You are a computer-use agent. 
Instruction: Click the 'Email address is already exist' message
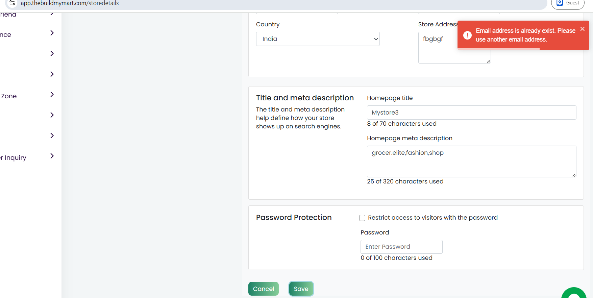[525, 35]
